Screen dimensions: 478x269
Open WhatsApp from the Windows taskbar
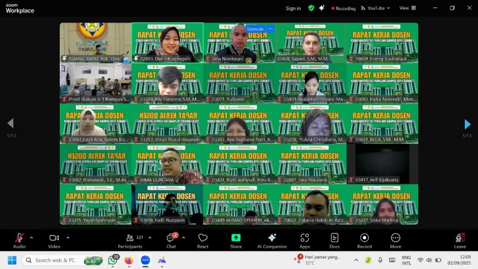[113, 260]
